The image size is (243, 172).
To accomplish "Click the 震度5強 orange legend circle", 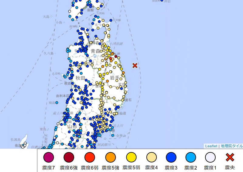I will (x=111, y=157).
